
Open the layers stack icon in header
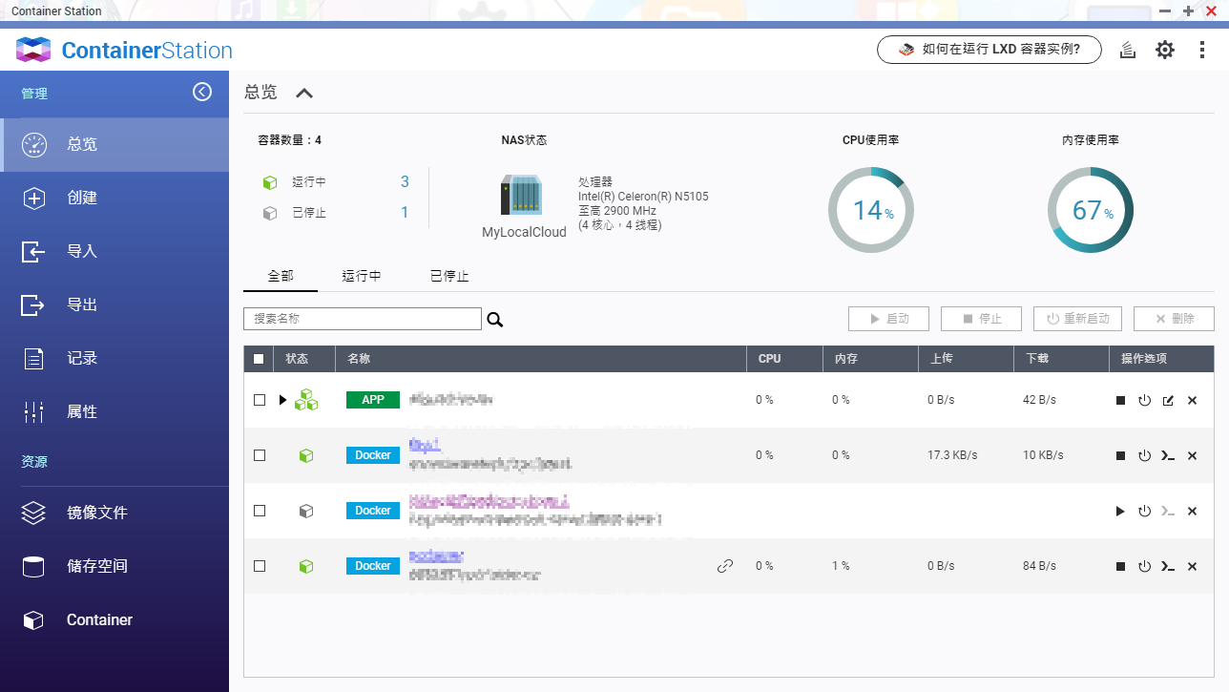click(x=1128, y=50)
